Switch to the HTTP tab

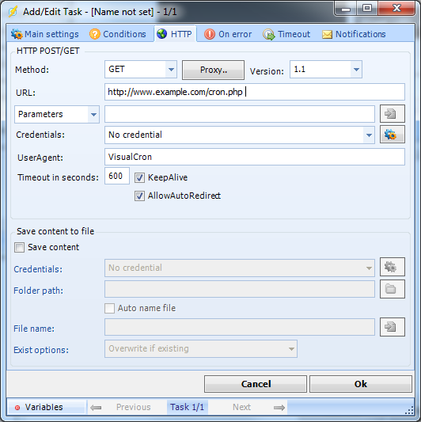(x=175, y=34)
